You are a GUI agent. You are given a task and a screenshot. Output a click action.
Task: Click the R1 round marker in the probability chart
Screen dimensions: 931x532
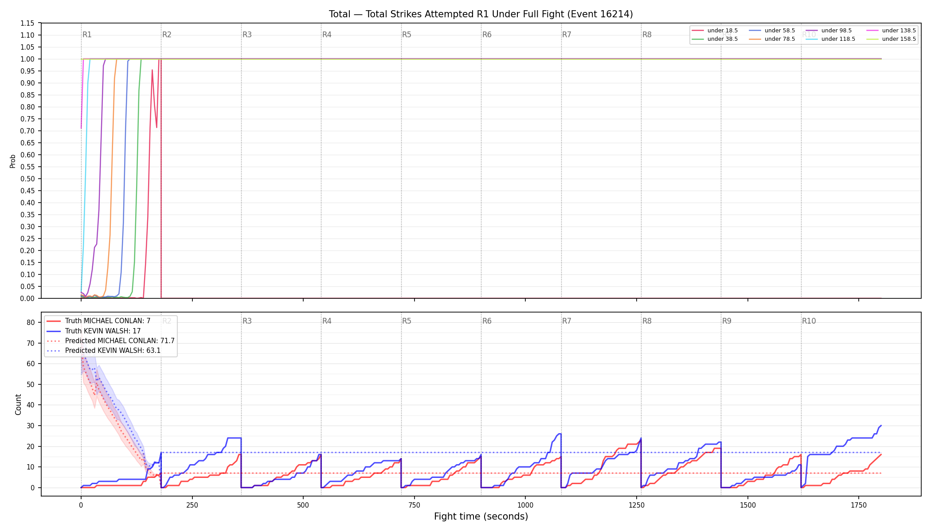[87, 35]
